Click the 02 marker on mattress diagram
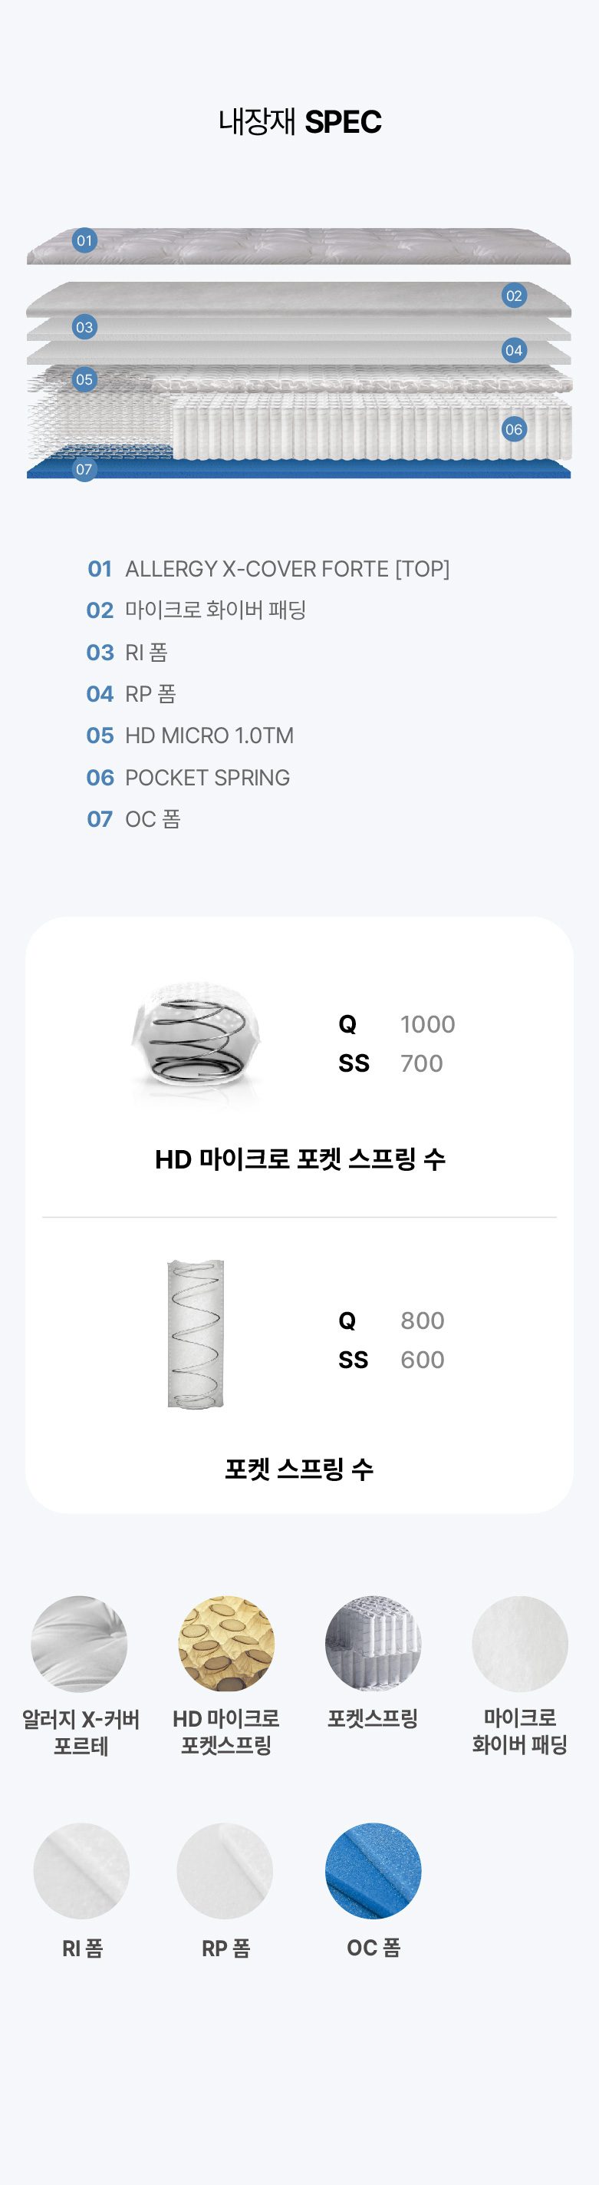Screen dimensions: 599x2185 click(513, 295)
